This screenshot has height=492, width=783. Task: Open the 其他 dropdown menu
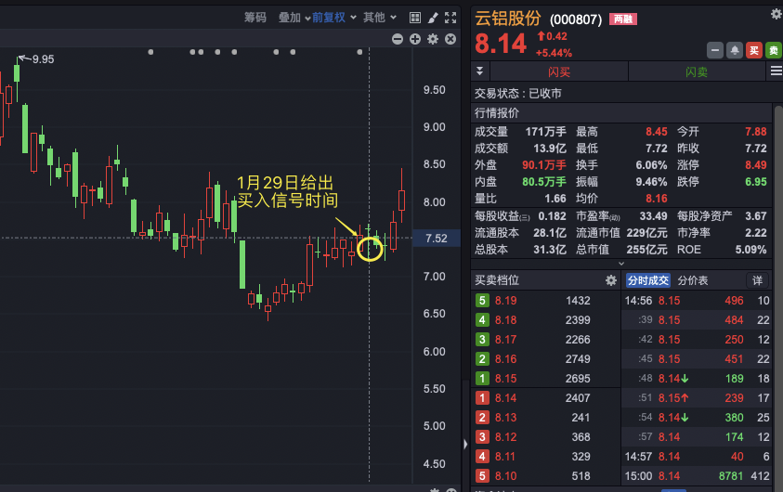[380, 18]
